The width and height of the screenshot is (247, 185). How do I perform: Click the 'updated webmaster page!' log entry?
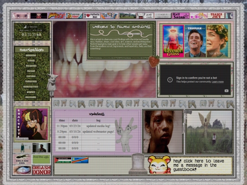coord(98,132)
